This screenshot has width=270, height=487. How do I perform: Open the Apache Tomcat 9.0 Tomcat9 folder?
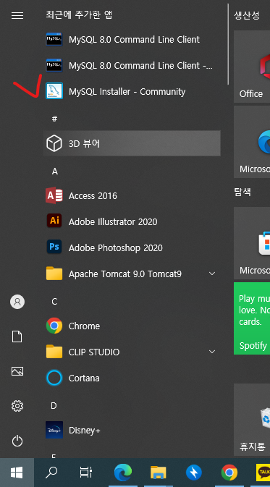[132, 274]
